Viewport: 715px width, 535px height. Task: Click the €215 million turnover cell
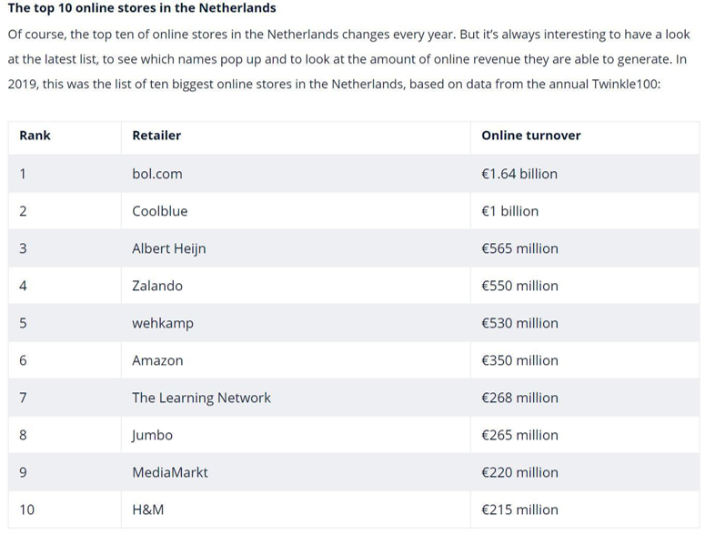pos(519,510)
